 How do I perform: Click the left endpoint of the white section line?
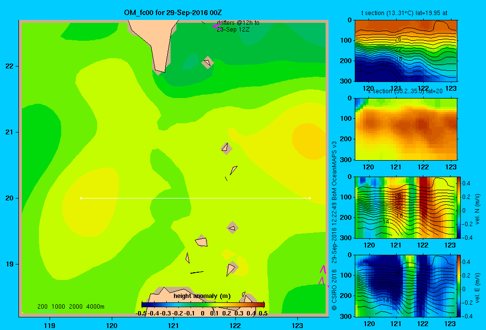coord(81,198)
